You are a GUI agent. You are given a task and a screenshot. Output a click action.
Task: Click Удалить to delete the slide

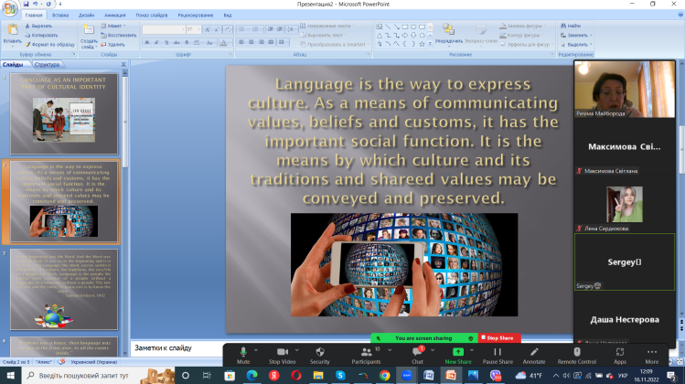click(x=112, y=45)
